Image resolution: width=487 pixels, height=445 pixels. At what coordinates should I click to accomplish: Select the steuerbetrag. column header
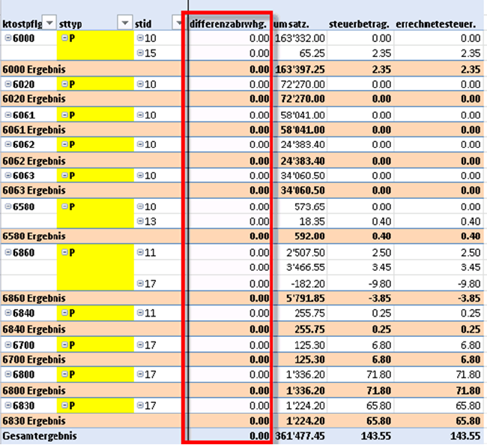click(359, 24)
